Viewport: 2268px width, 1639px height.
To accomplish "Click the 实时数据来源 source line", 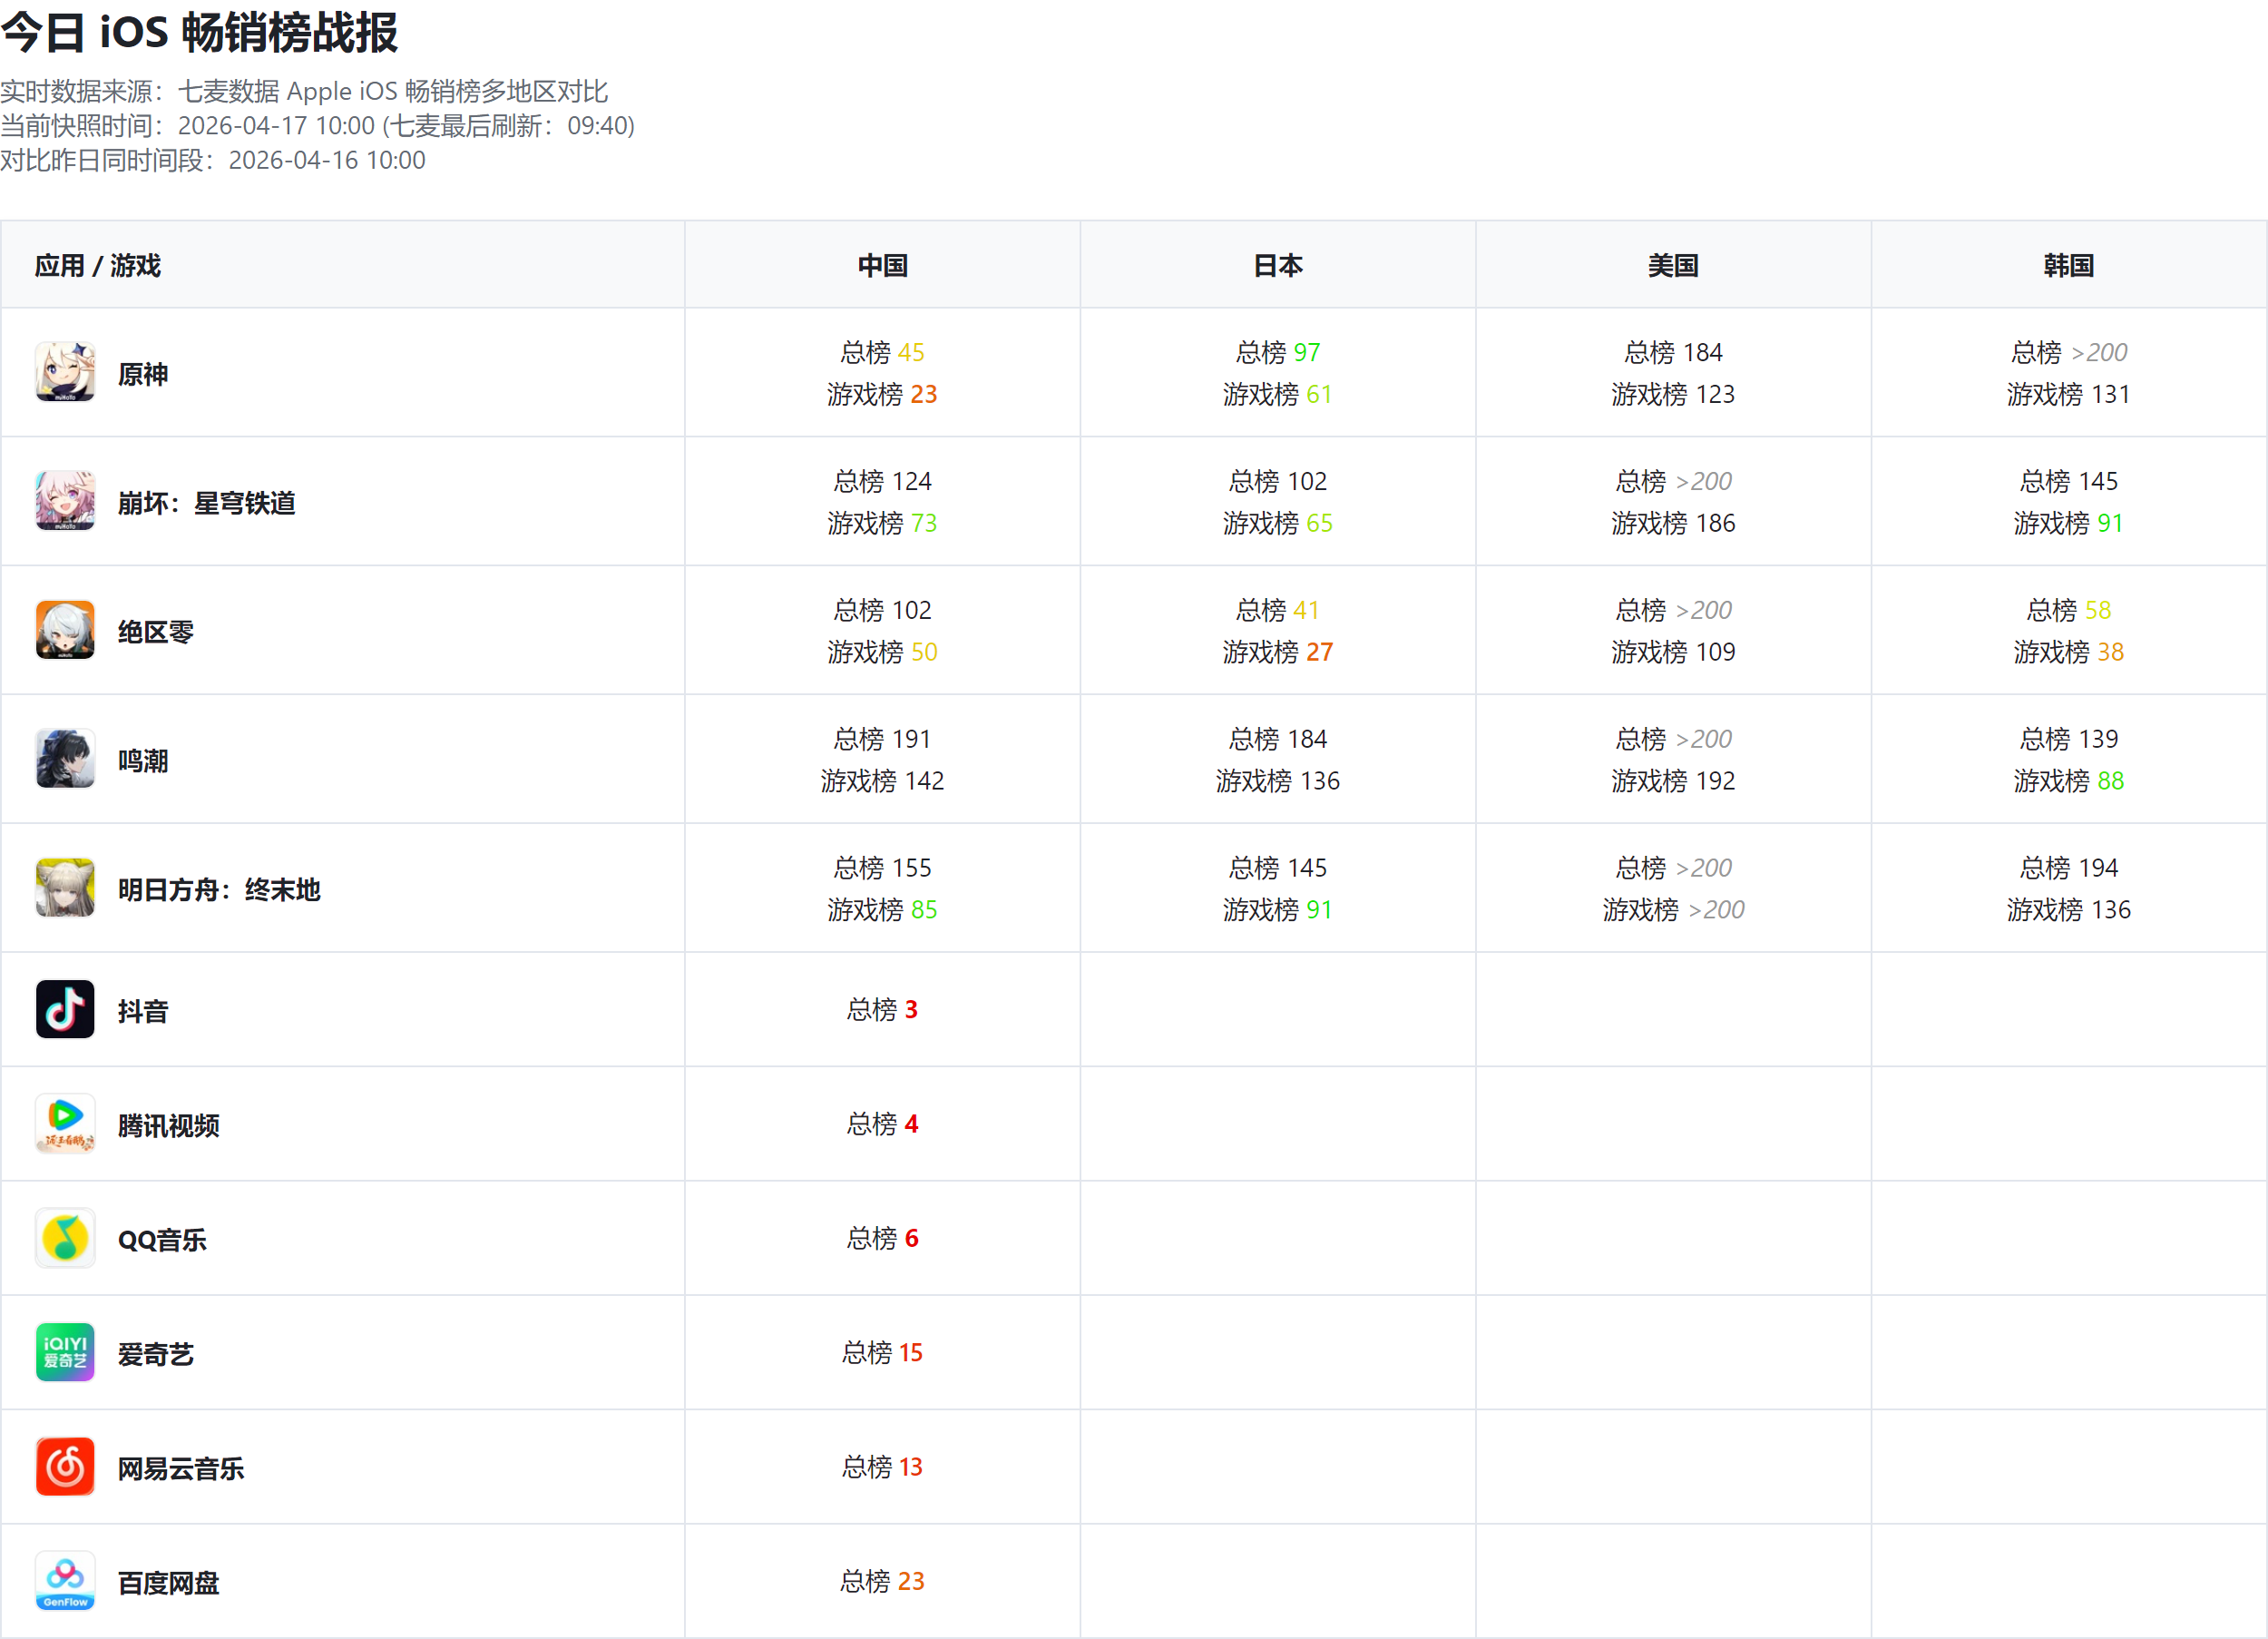I will click(x=304, y=91).
